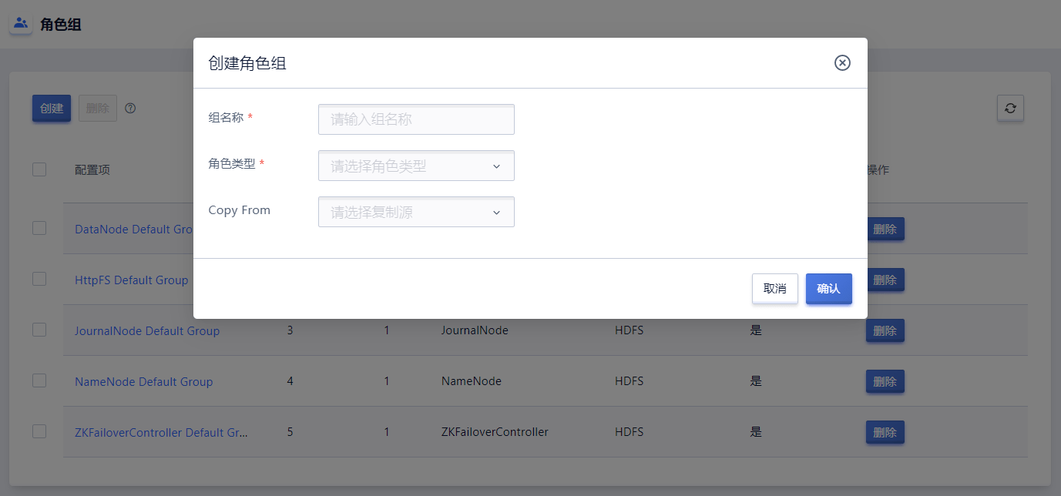Click the 创建角色组 dialog title
This screenshot has height=496, width=1061.
point(247,63)
